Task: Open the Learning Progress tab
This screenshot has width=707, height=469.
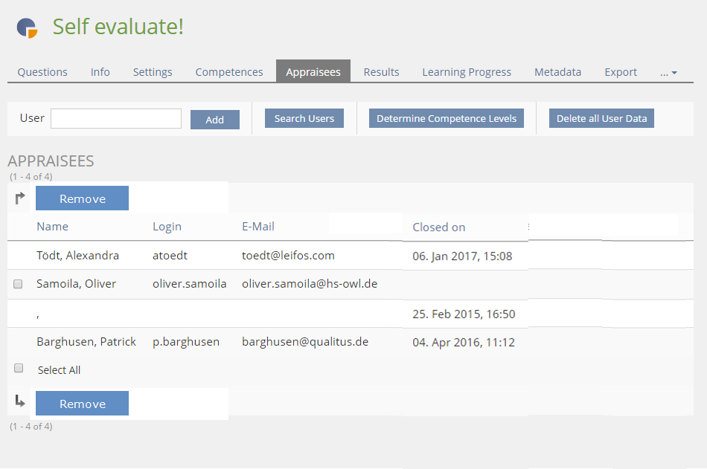Action: pyautogui.click(x=467, y=72)
